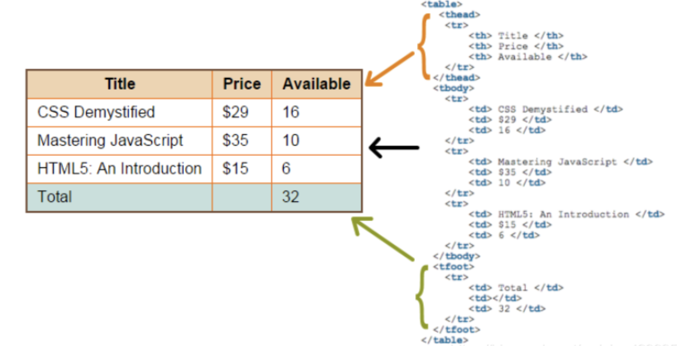Viewport: 677px width, 346px height.
Task: Click the <tfoot> opening tag in code
Action: pyautogui.click(x=454, y=267)
